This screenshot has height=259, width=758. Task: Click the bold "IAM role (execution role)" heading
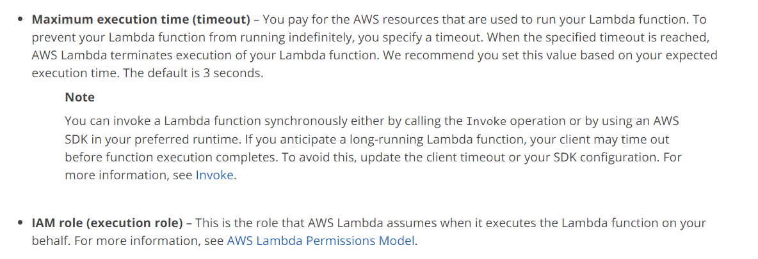click(x=107, y=223)
